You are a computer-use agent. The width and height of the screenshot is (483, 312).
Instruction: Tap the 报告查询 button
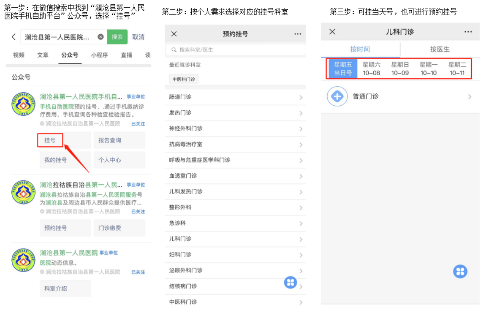pos(119,140)
